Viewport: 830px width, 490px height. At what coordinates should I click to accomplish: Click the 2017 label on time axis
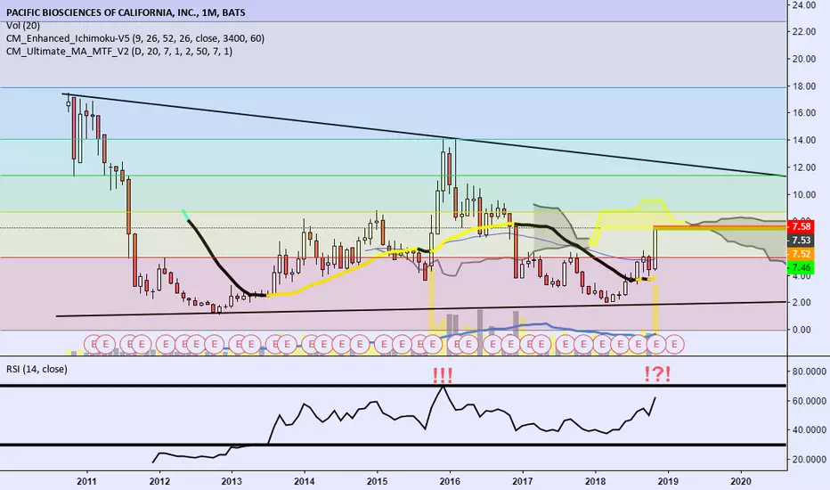523,481
